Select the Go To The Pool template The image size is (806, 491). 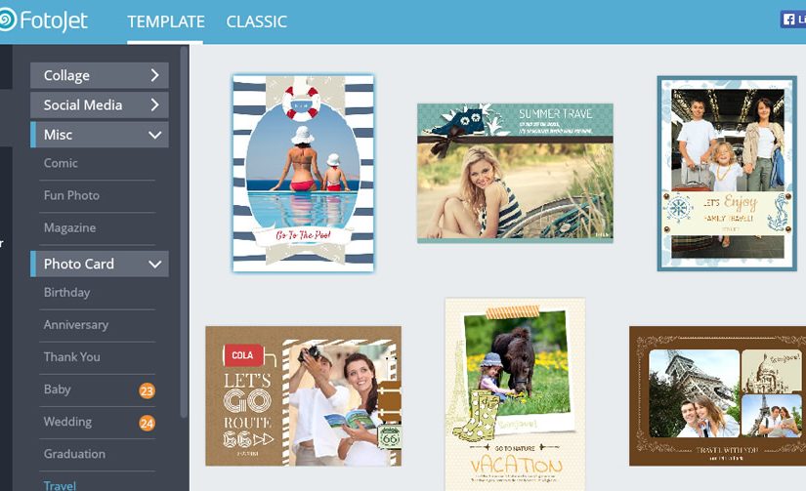(x=303, y=173)
